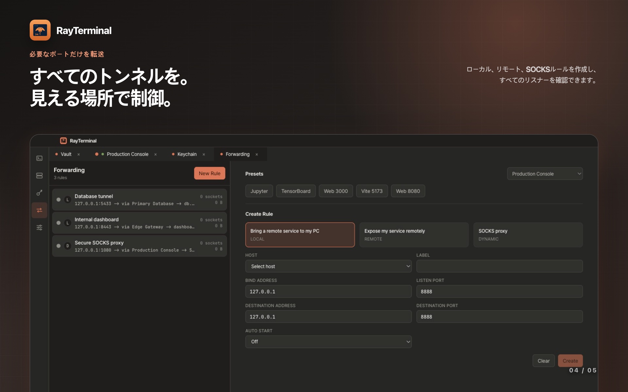The width and height of the screenshot is (628, 392).
Task: Click '0 sockets' on the Internal dashboard row
Action: pyautogui.click(x=211, y=220)
